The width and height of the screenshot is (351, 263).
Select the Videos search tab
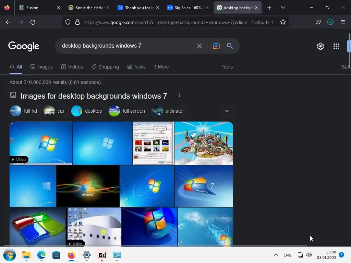coord(72,67)
